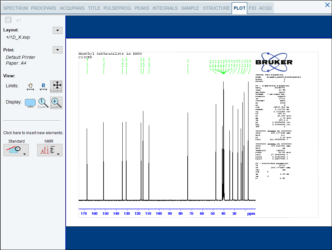Click the Paper: A4 text
The width and height of the screenshot is (332, 250).
coord(16,63)
